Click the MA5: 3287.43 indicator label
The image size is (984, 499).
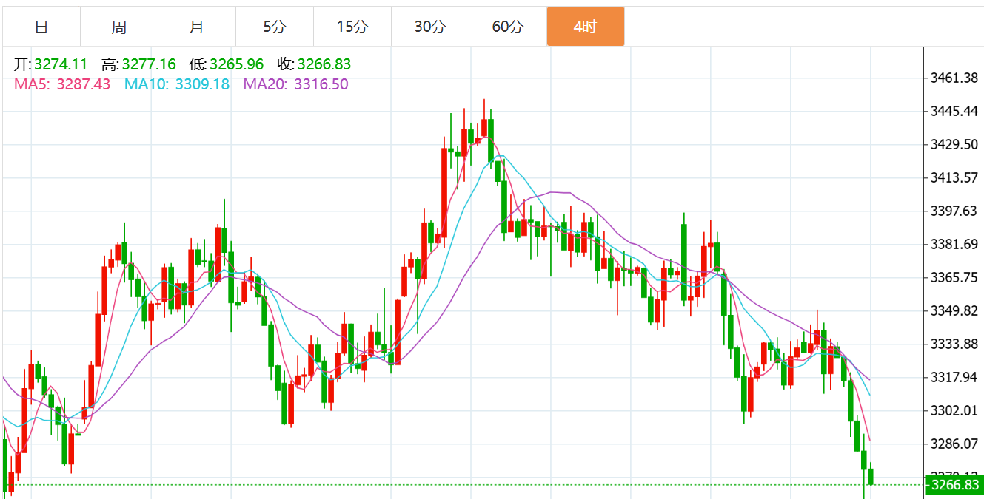coord(62,84)
